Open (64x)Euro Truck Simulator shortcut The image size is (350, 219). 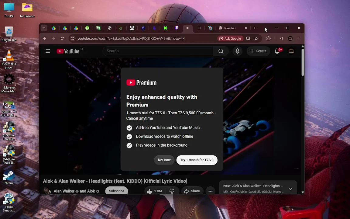tap(9, 155)
